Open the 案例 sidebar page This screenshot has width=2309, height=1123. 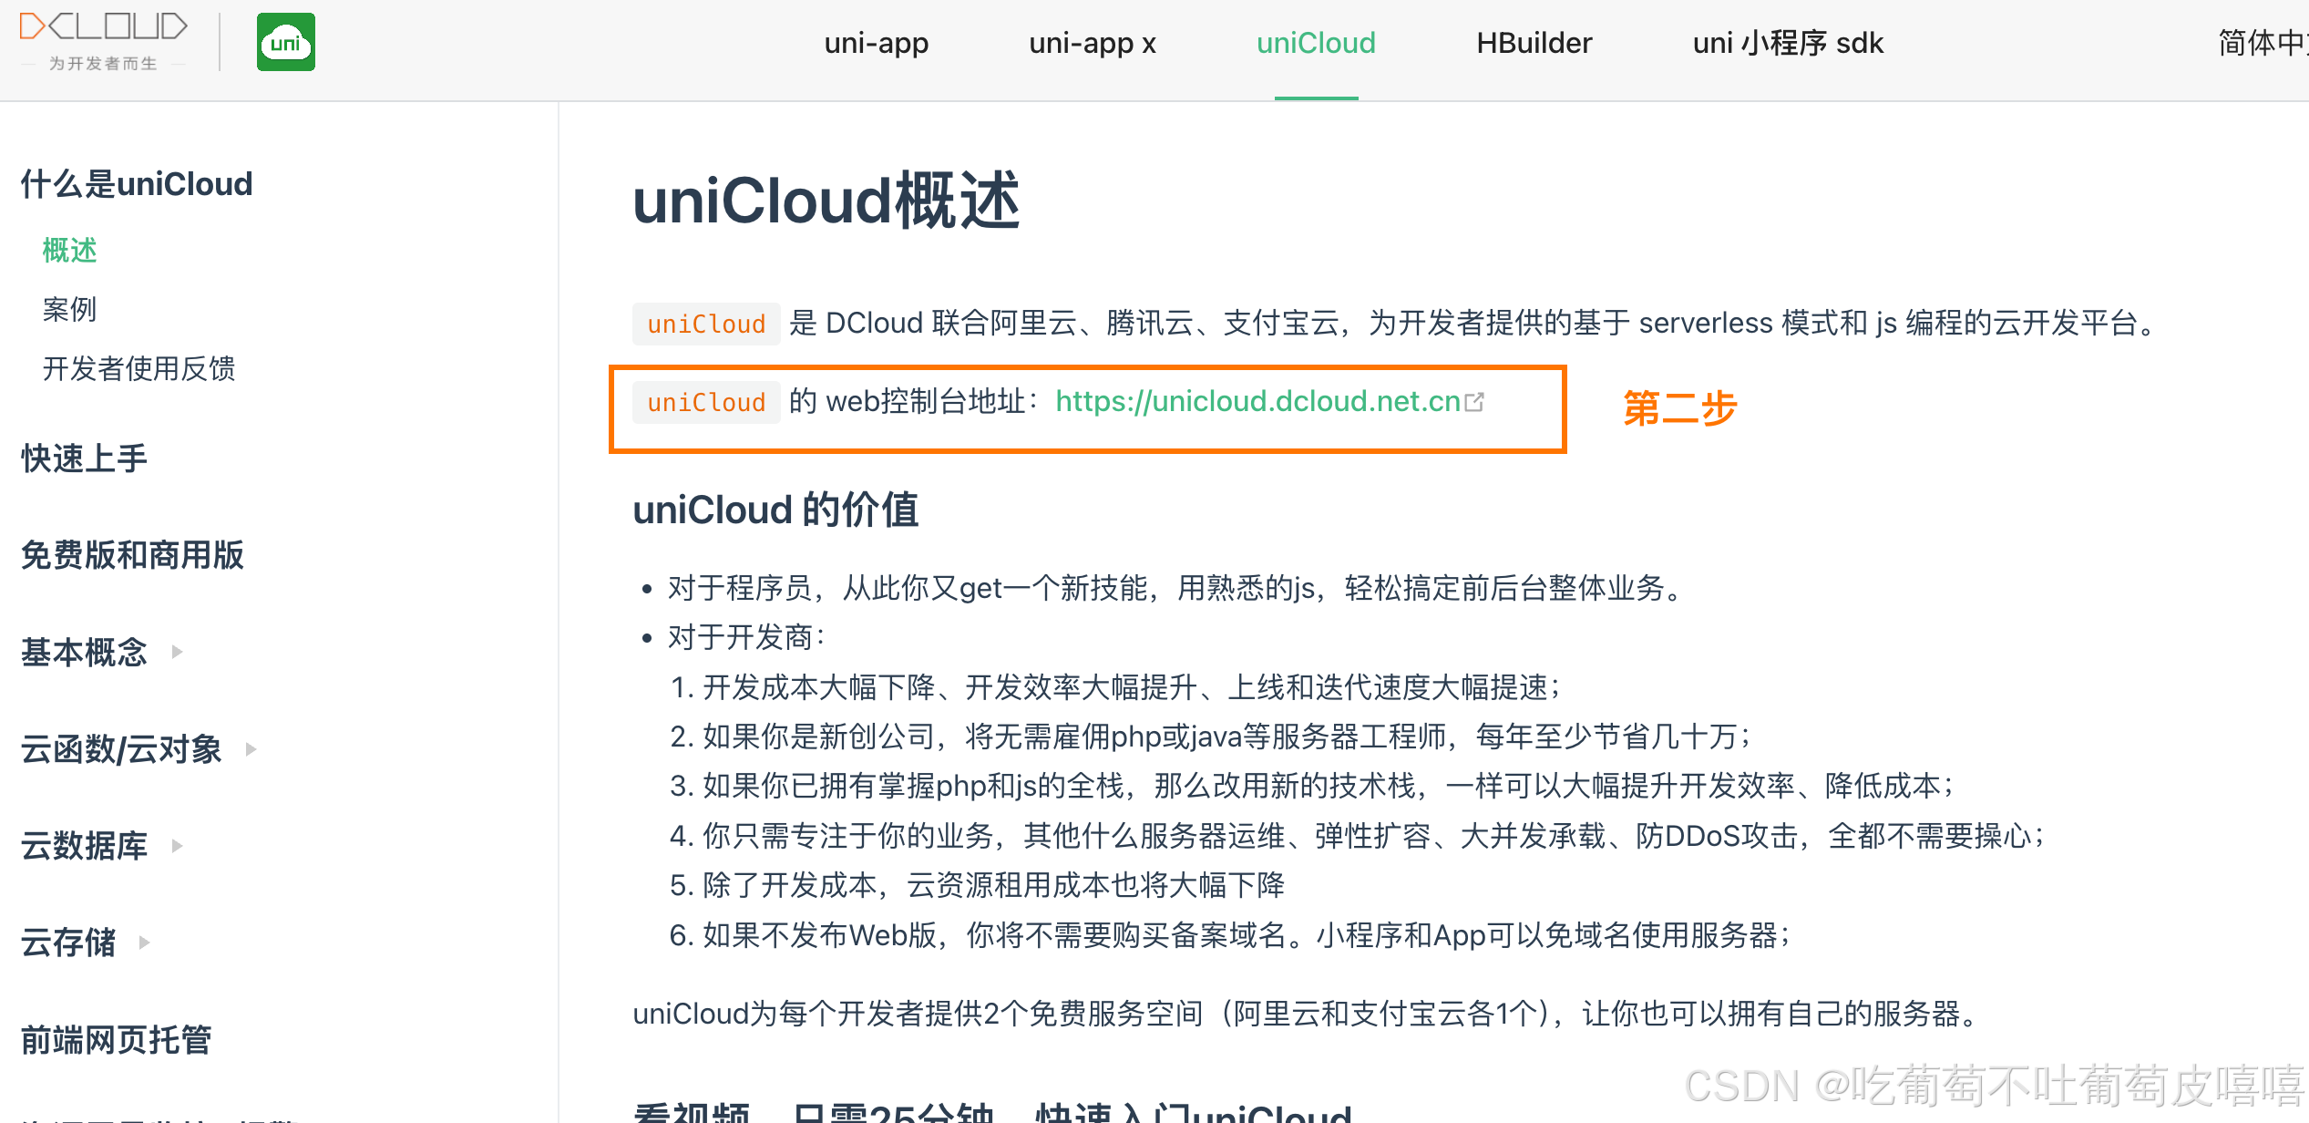pyautogui.click(x=69, y=309)
